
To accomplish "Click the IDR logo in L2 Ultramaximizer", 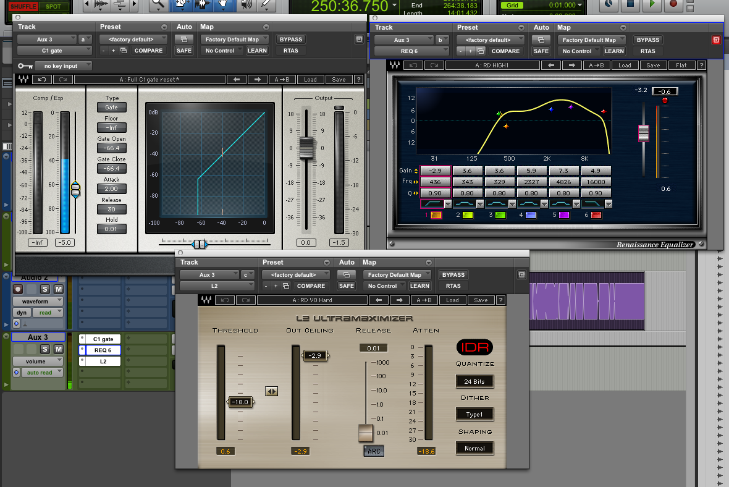I will click(x=474, y=347).
